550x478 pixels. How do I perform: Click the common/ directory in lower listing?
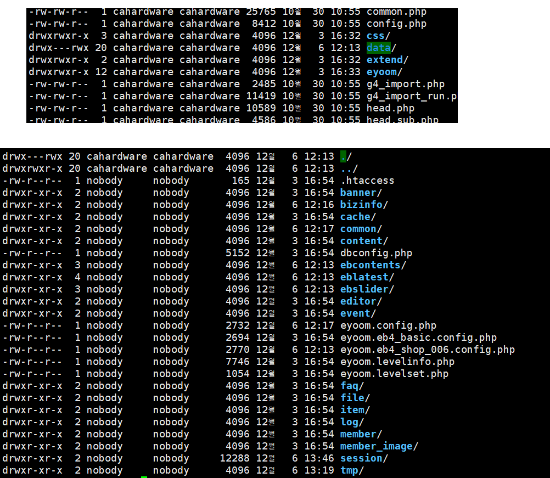coord(361,229)
